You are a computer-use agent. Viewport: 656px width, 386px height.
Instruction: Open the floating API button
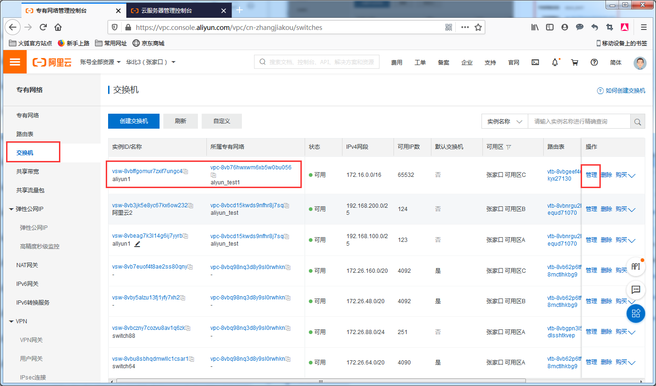point(635,266)
